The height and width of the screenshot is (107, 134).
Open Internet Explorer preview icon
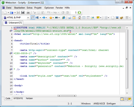[x=64, y=18]
